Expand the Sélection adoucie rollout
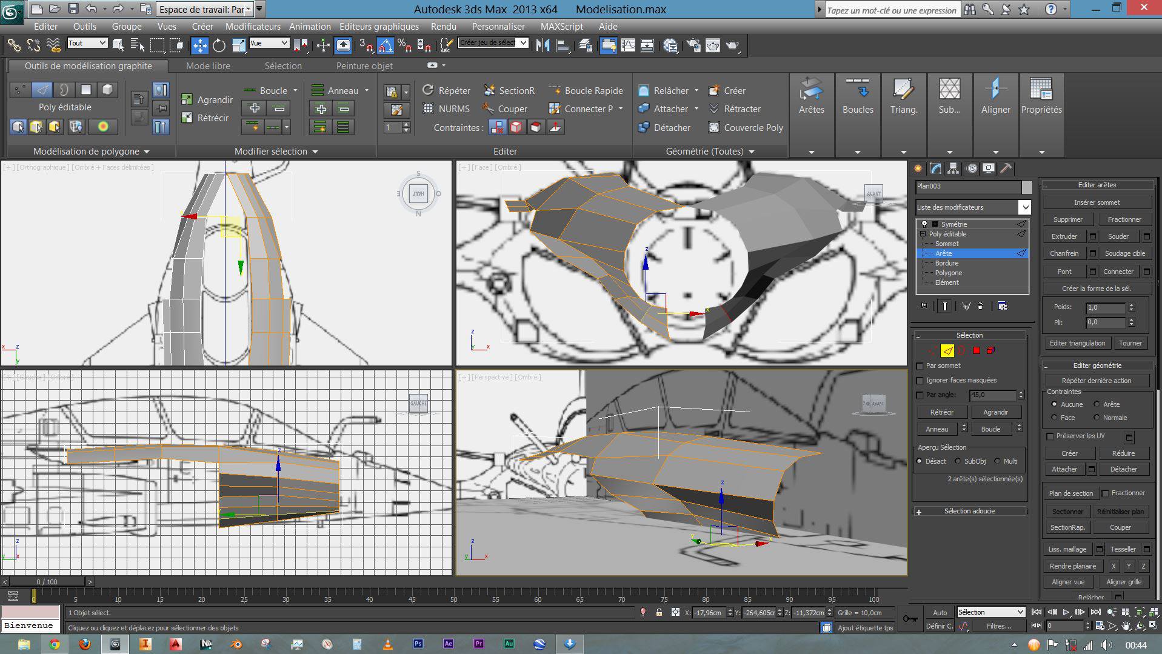The height and width of the screenshot is (654, 1162). coord(969,511)
